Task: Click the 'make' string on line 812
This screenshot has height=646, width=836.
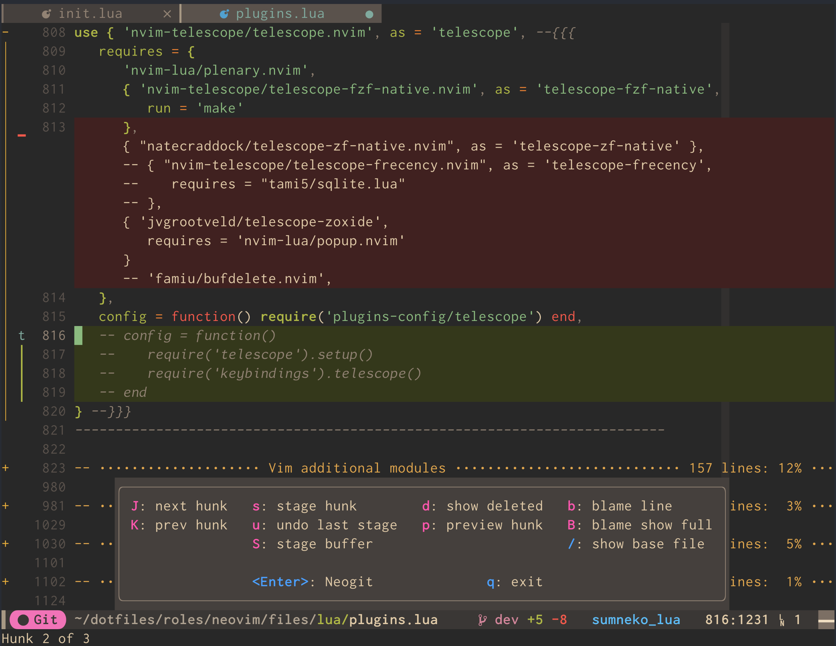Action: [220, 108]
